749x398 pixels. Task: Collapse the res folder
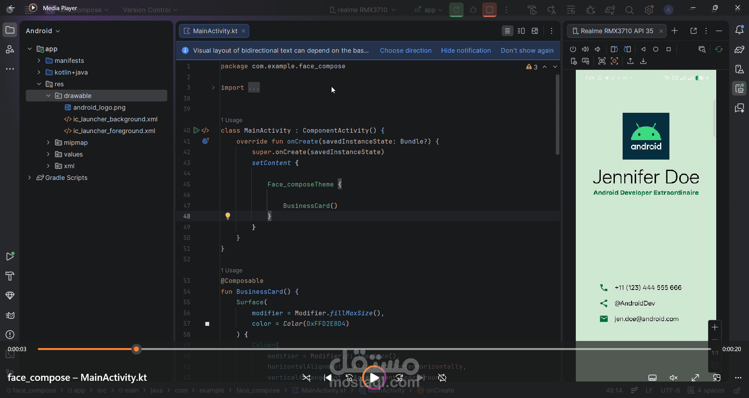coord(39,84)
